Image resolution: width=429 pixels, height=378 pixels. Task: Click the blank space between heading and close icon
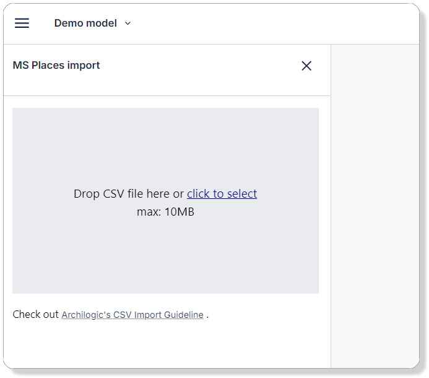pos(198,66)
